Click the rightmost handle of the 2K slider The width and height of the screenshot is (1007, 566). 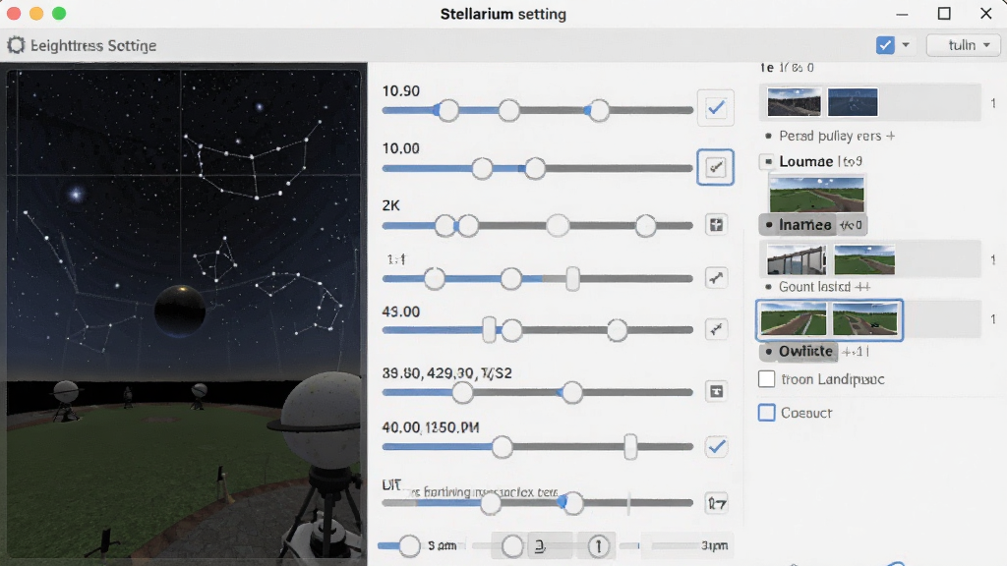[645, 226]
